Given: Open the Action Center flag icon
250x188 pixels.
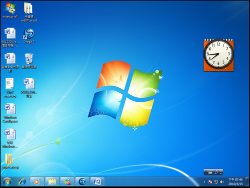Looking at the screenshot, I should (210, 182).
